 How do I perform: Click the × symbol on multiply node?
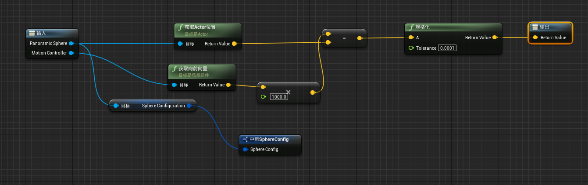[288, 92]
